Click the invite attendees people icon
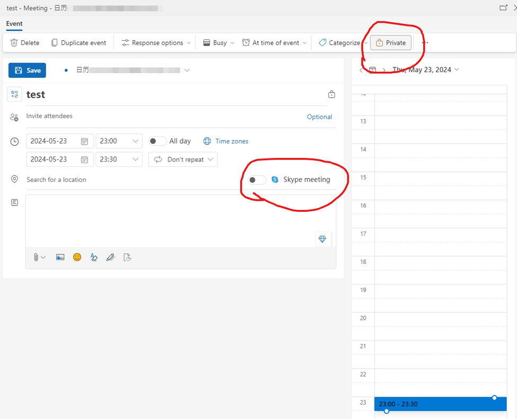This screenshot has width=517, height=419. pyautogui.click(x=14, y=117)
